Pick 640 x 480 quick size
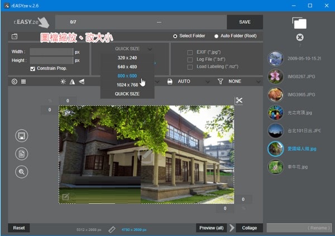 (127, 67)
